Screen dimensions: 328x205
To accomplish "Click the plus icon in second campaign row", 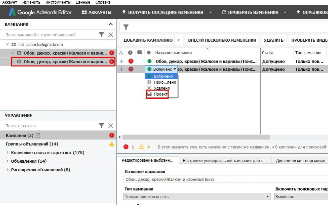I will tap(121, 69).
